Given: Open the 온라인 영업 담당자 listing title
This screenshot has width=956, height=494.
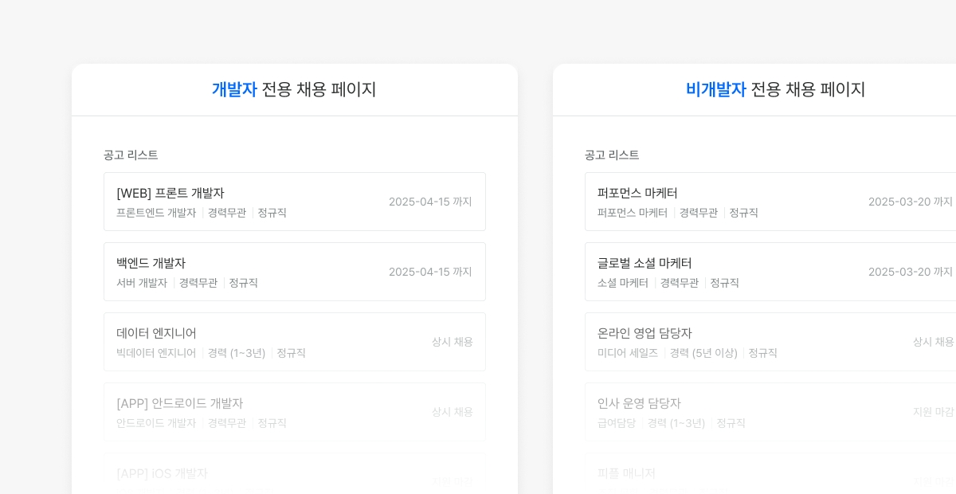Looking at the screenshot, I should (x=645, y=333).
